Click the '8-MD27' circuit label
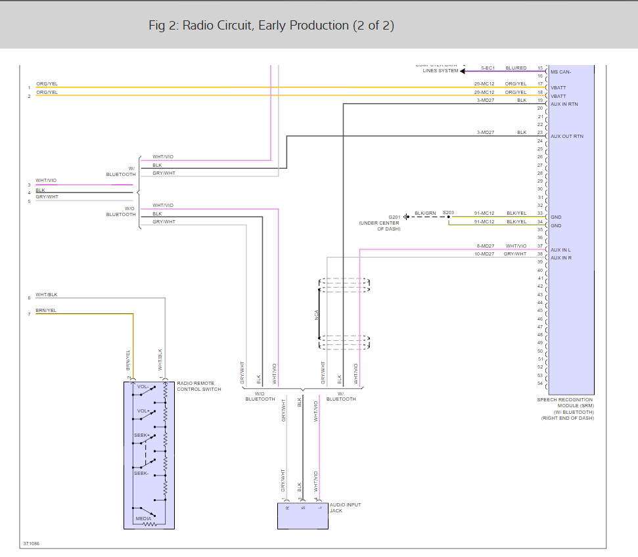638x557 pixels. click(486, 246)
